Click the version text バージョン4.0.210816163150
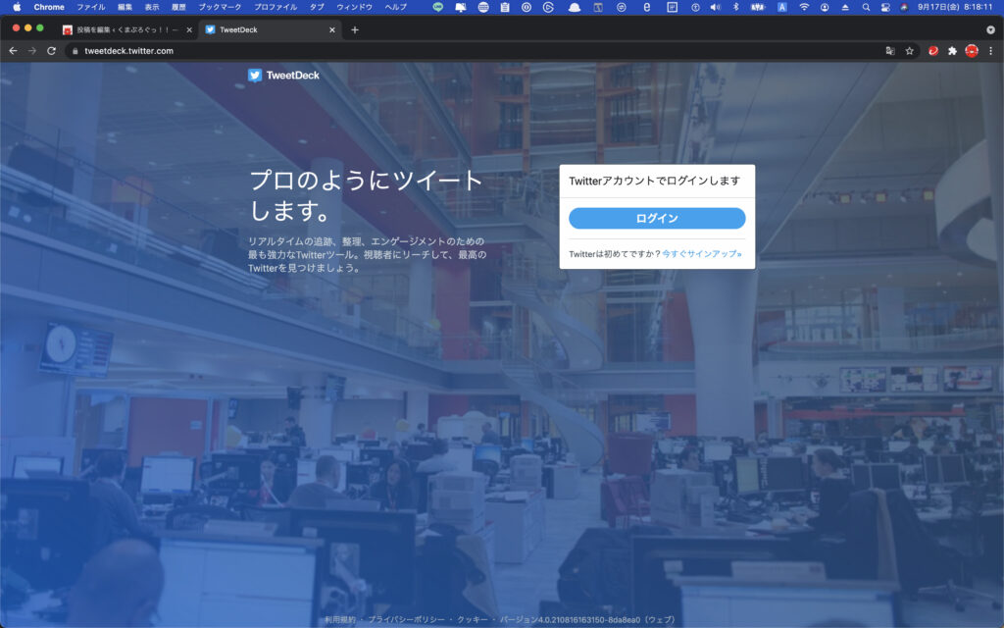The width and height of the screenshot is (1004, 628). click(x=588, y=620)
